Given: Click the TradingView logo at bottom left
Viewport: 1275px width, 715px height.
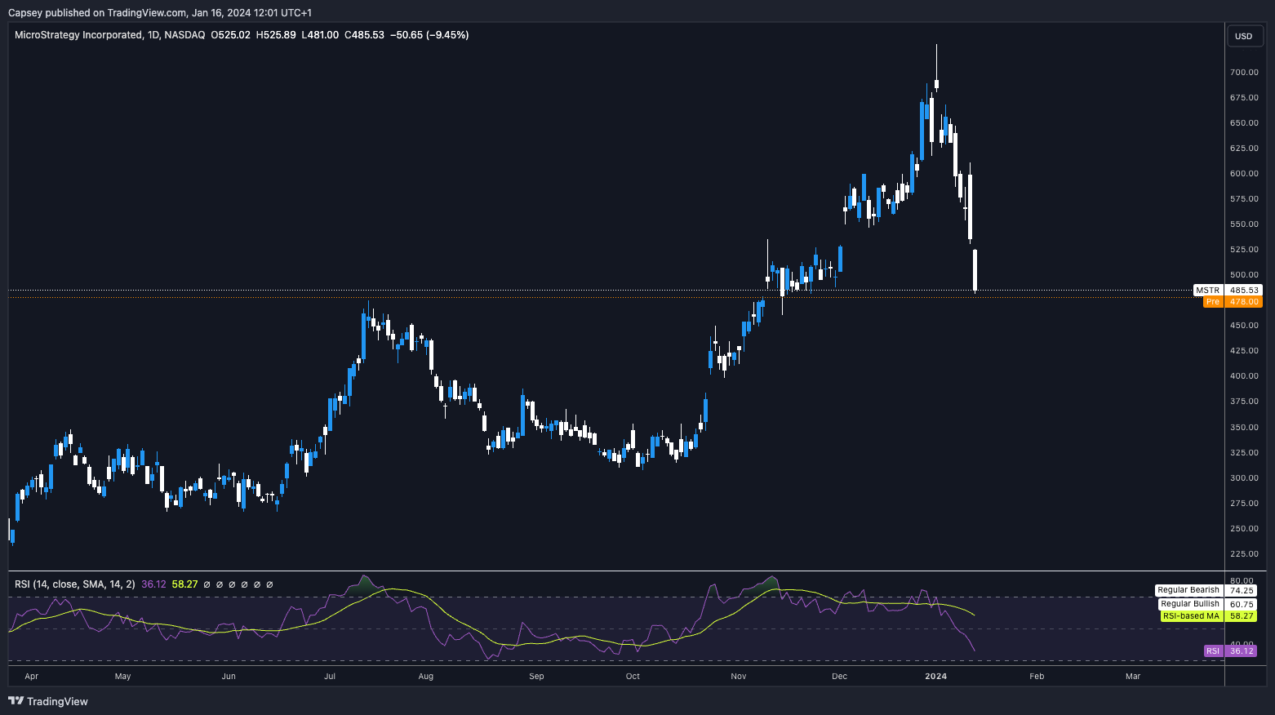Looking at the screenshot, I should coord(48,701).
